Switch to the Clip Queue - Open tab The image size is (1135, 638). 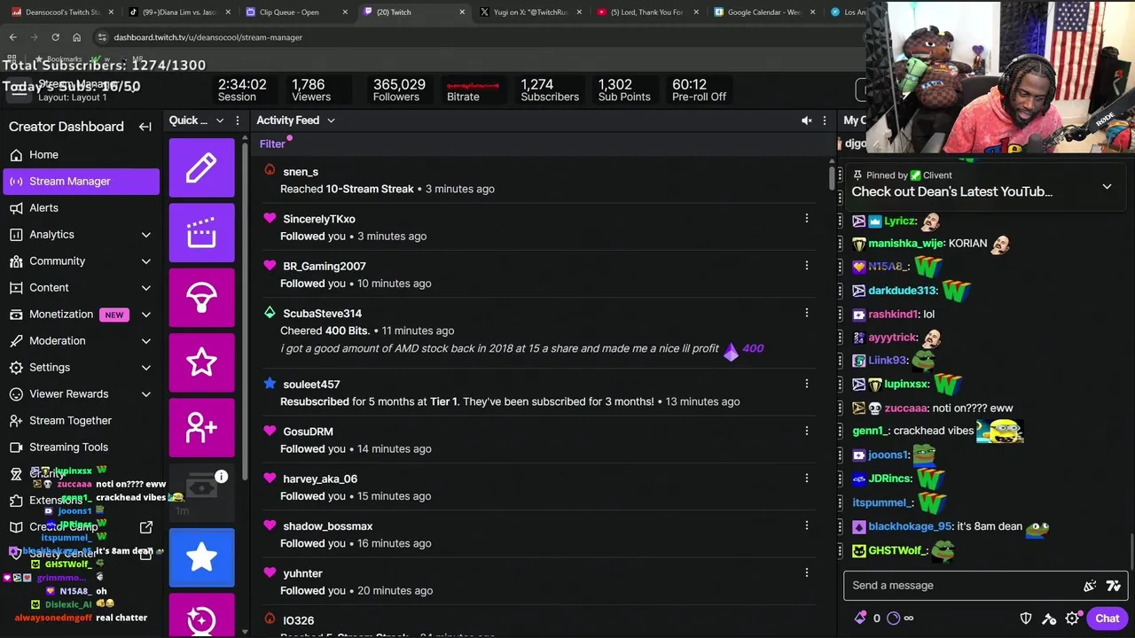click(296, 12)
